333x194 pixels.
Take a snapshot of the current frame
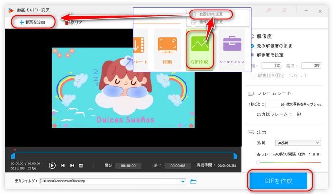[x=81, y=165]
